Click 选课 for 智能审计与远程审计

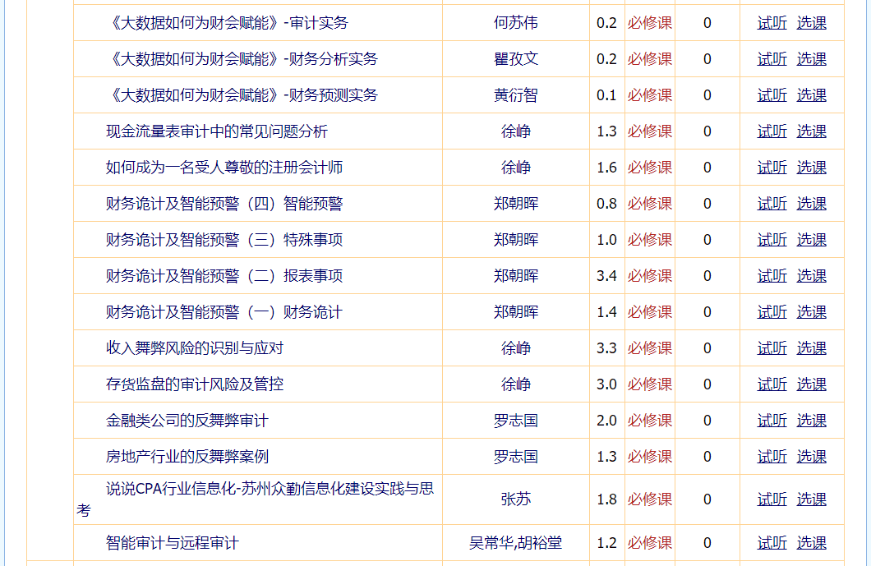[811, 543]
